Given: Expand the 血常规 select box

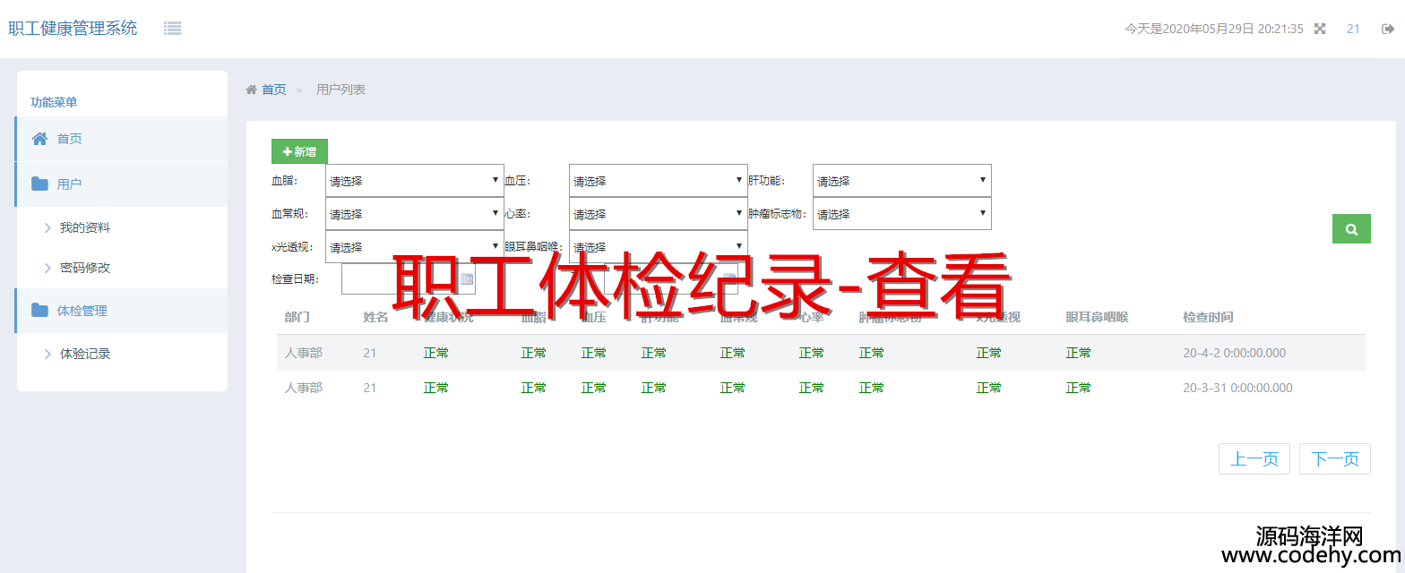Looking at the screenshot, I should tap(414, 214).
